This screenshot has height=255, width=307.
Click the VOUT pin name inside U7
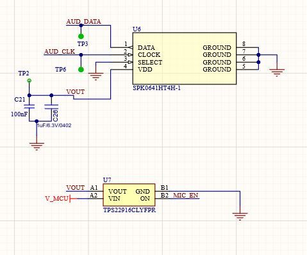(x=117, y=192)
